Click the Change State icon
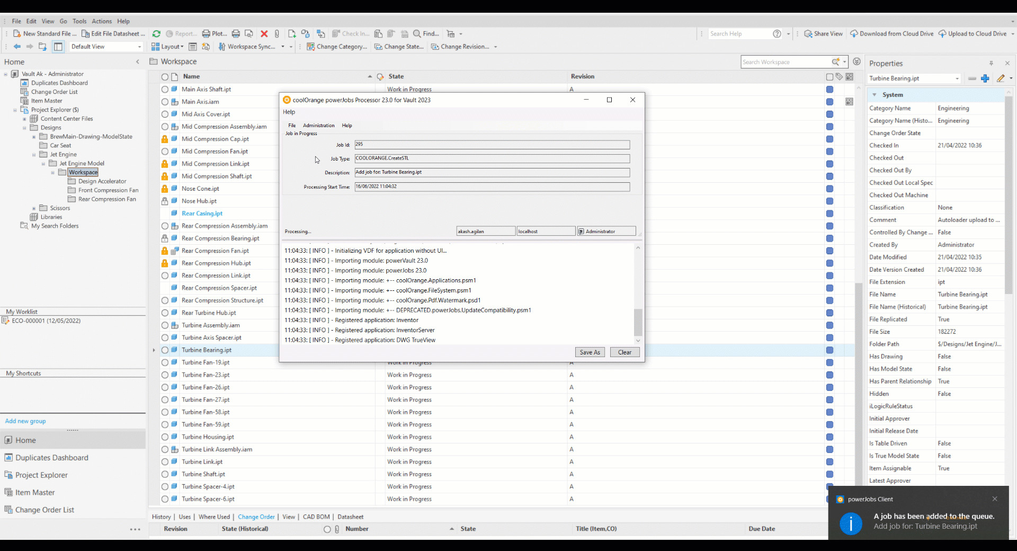Screen dimensions: 1017x551 (378, 47)
